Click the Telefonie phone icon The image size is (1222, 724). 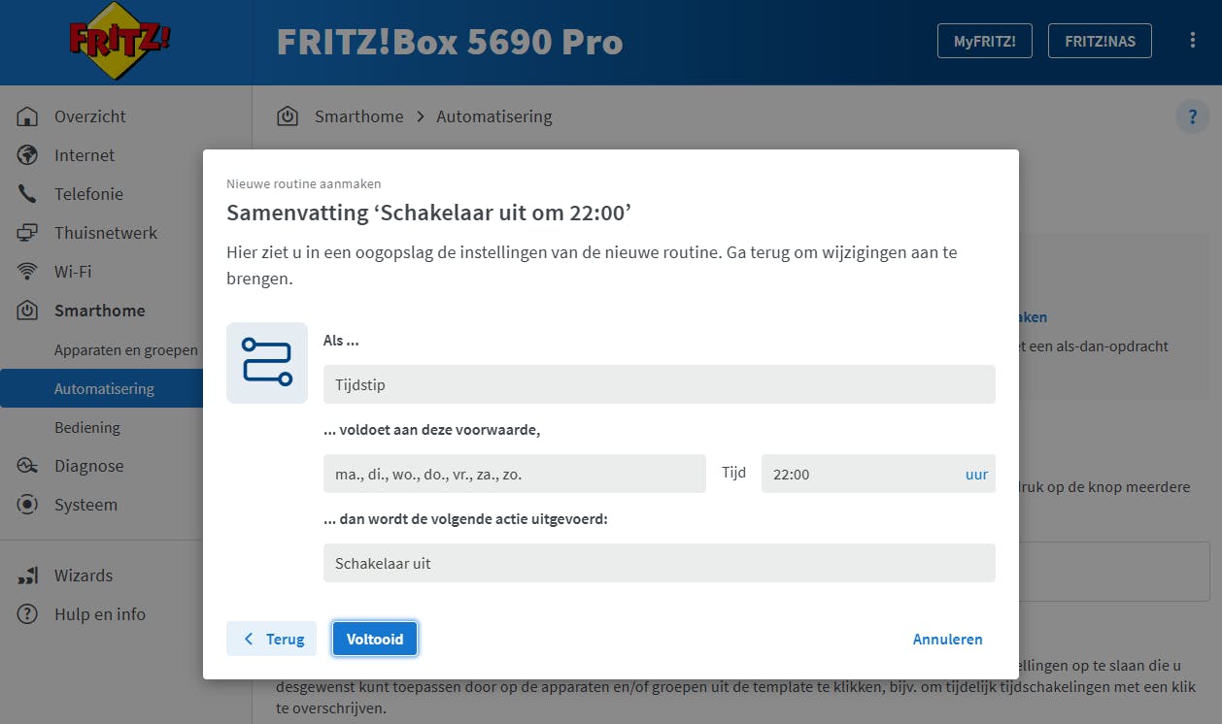coord(27,194)
